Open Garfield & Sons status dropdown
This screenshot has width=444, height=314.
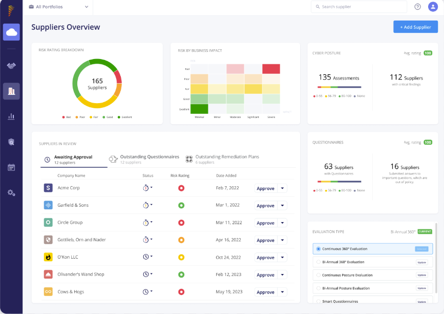147,205
